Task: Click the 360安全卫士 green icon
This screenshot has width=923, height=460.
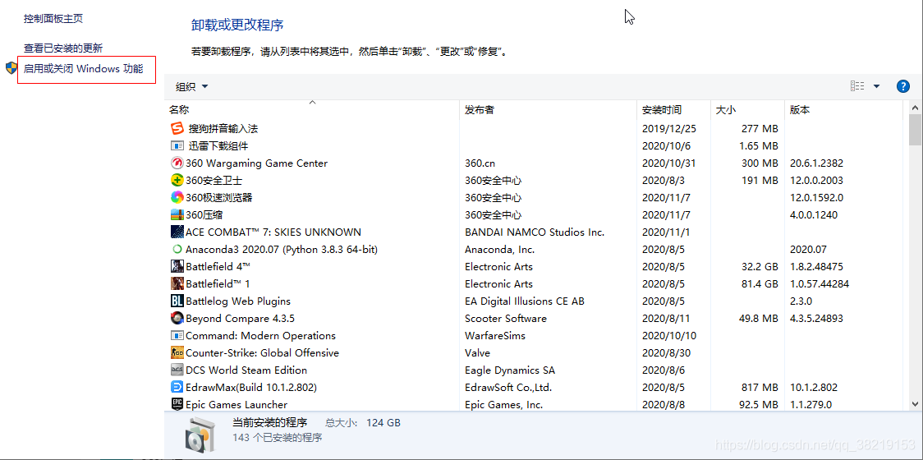Action: click(x=177, y=180)
